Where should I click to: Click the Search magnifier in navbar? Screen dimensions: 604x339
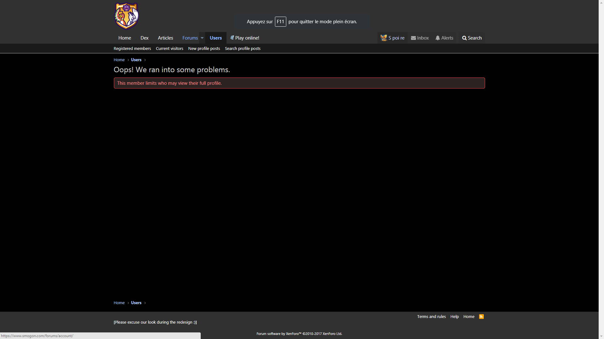click(464, 38)
